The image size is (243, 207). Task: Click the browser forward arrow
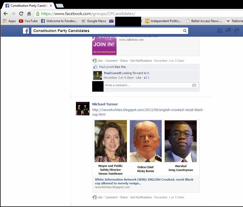13,13
